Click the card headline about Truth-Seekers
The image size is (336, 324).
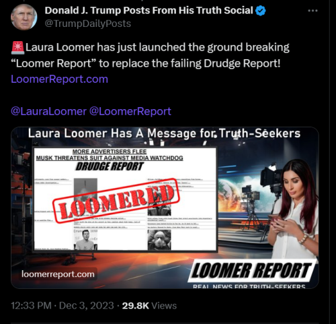(x=164, y=133)
